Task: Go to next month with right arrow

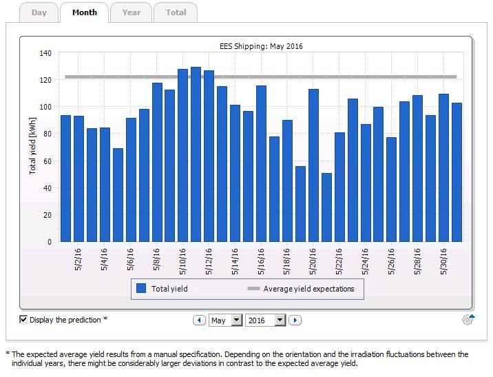Action: tap(295, 320)
